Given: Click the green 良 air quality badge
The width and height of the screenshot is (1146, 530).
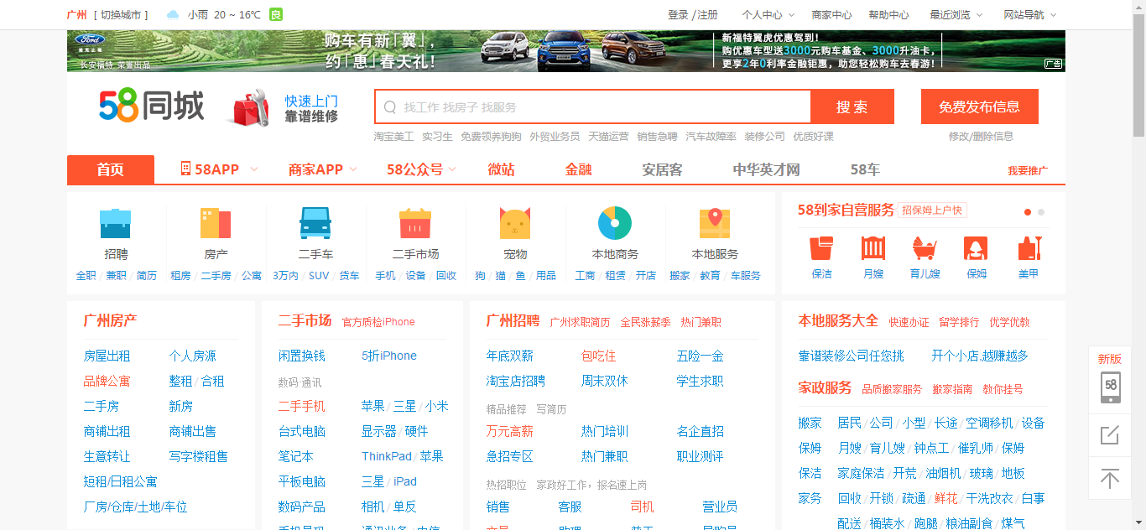Looking at the screenshot, I should click(275, 14).
